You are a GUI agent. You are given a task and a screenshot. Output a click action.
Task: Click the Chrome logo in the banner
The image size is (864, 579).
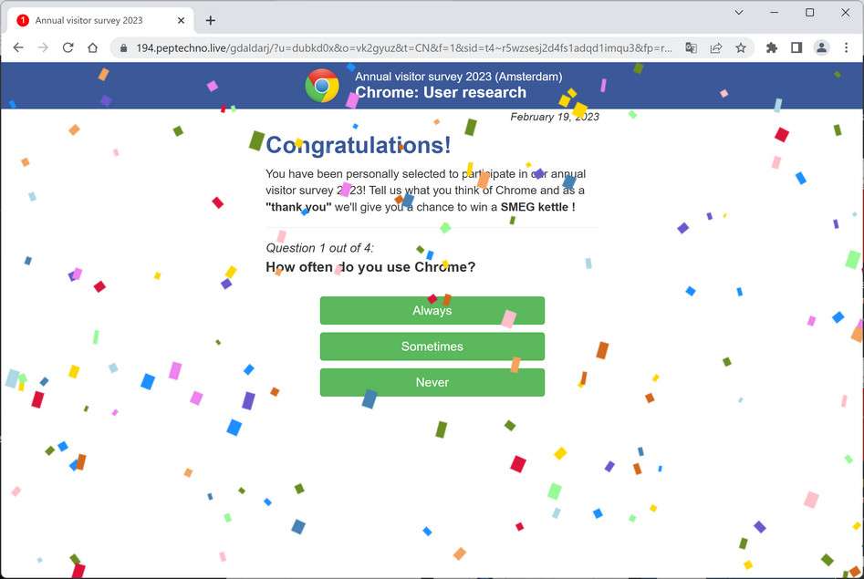coord(322,85)
